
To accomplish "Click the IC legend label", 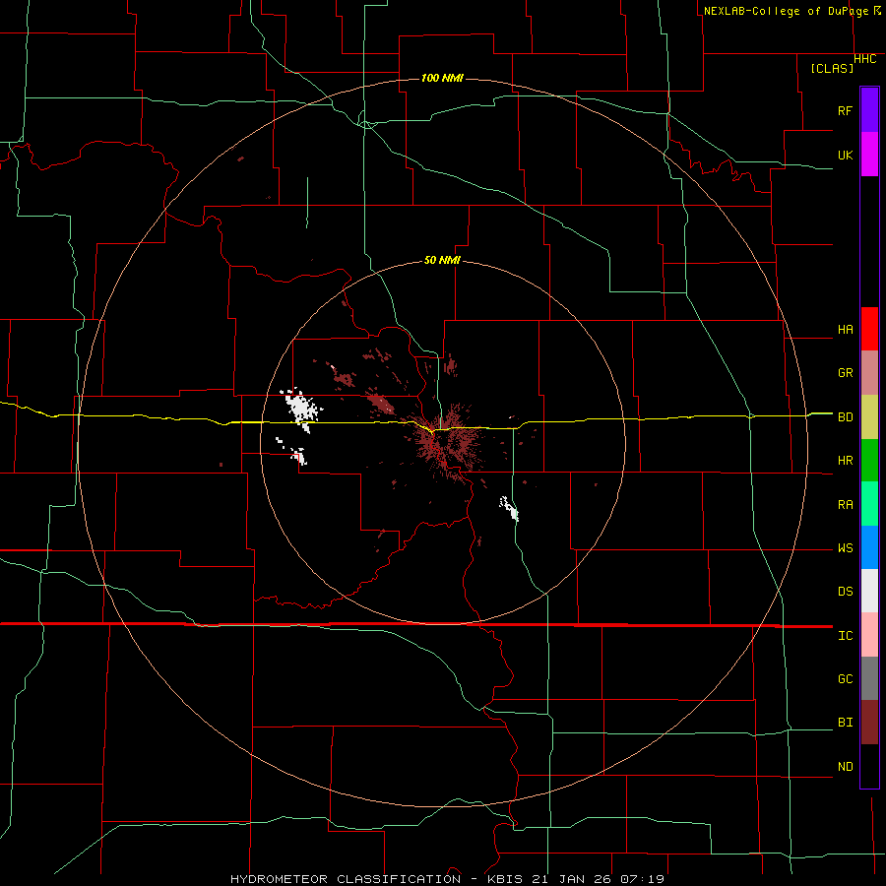I will pos(845,636).
